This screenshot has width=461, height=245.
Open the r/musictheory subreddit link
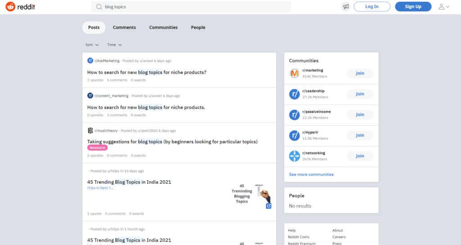pos(106,131)
